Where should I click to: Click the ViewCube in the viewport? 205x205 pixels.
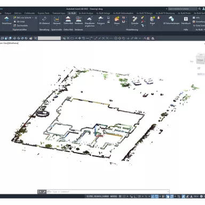200,59
